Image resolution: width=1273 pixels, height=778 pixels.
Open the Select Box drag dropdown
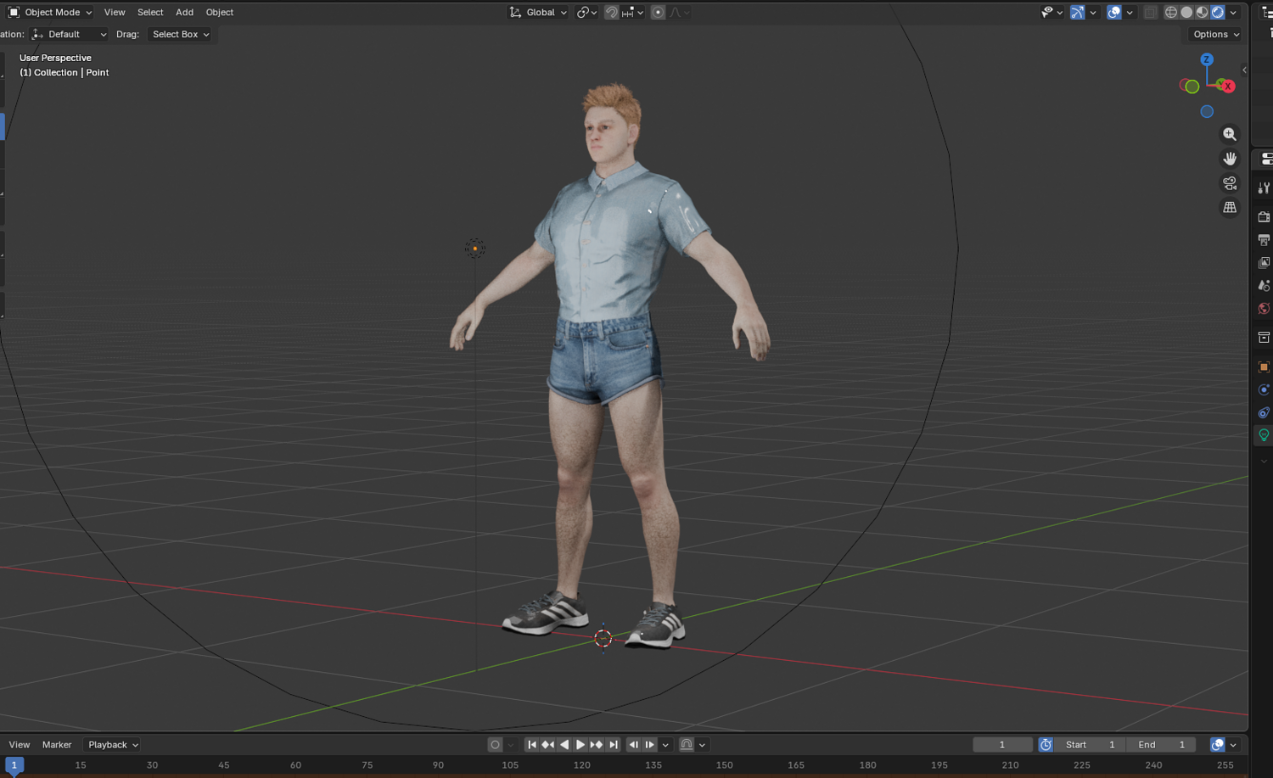click(x=180, y=34)
